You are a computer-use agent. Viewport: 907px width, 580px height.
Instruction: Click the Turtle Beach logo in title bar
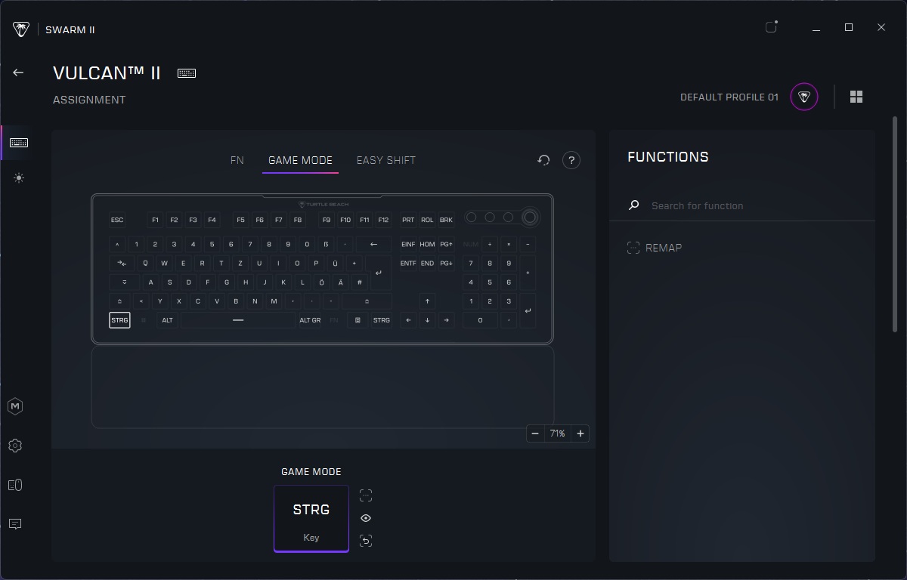click(x=21, y=29)
